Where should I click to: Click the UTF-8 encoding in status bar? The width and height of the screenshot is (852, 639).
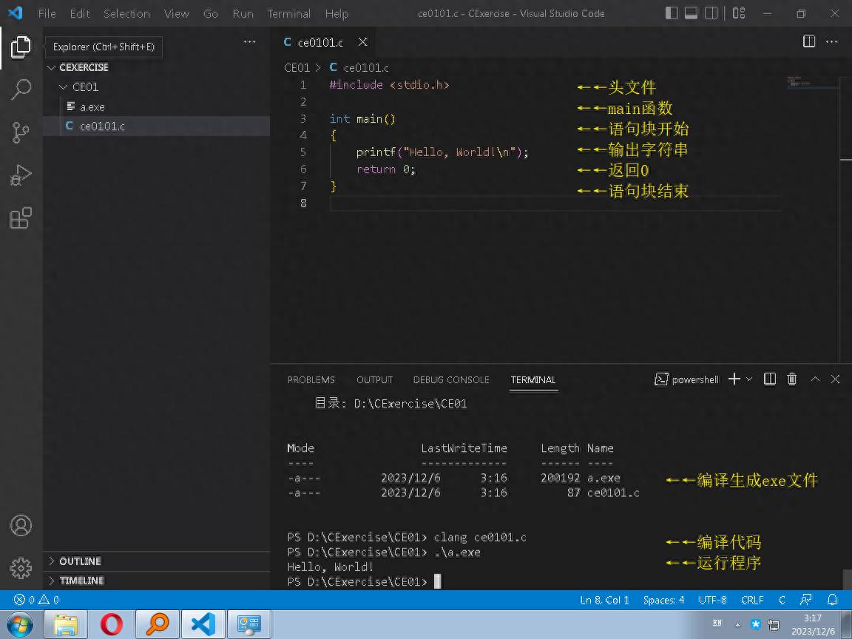click(712, 600)
